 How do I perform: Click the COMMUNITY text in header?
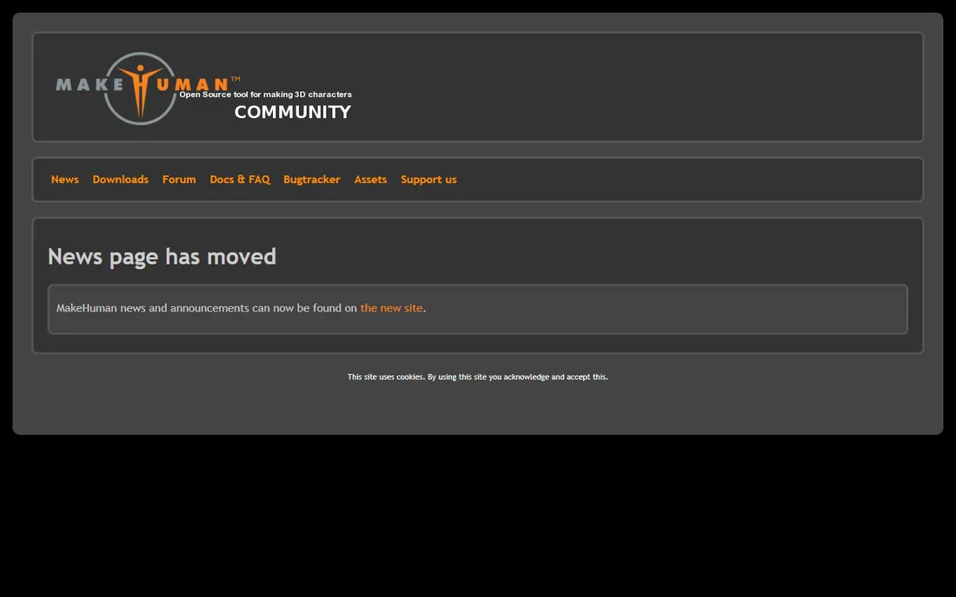(293, 112)
